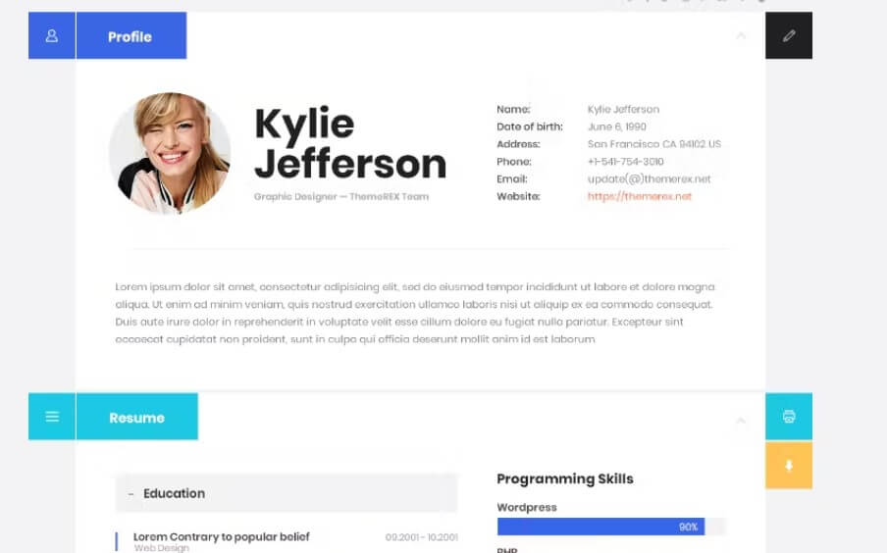887x553 pixels.
Task: Collapse the Resume section chevron
Action: click(x=741, y=421)
